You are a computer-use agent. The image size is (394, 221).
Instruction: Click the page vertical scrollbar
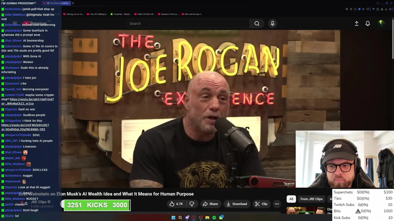click(x=393, y=38)
